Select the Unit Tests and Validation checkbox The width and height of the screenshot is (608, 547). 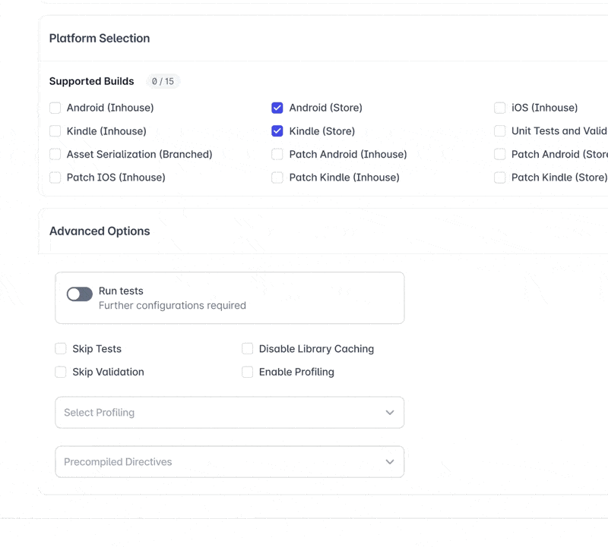tap(500, 131)
